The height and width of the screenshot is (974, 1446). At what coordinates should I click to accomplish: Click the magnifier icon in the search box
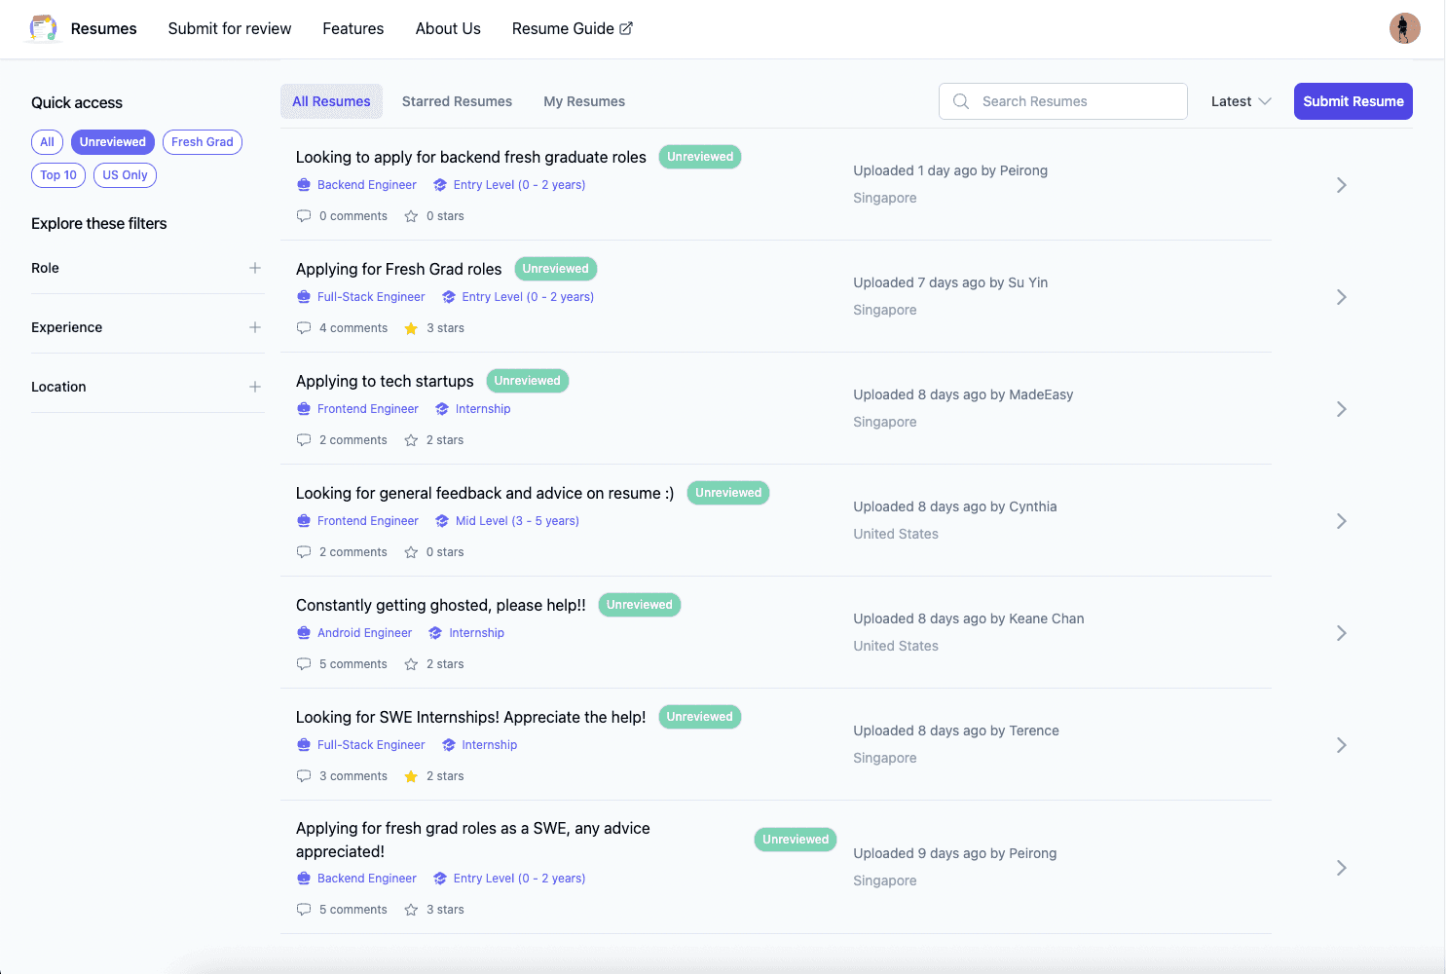click(961, 101)
